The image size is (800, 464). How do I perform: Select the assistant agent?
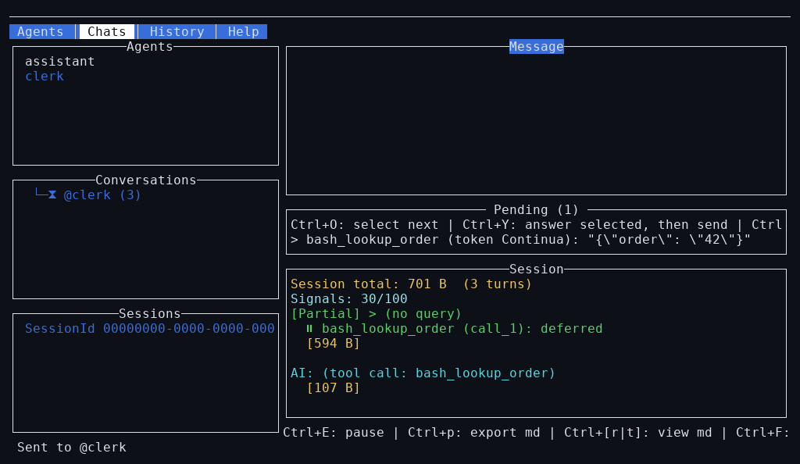[x=60, y=62]
